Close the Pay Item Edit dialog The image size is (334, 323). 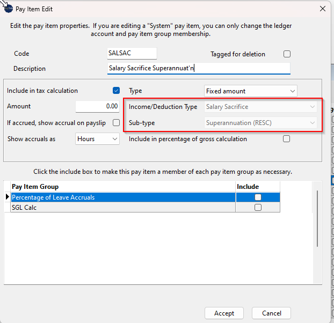[323, 9]
